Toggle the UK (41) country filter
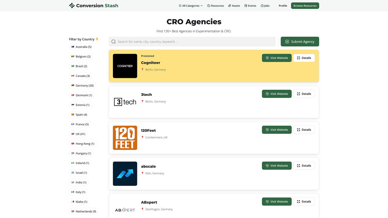The image size is (388, 218). [x=78, y=134]
